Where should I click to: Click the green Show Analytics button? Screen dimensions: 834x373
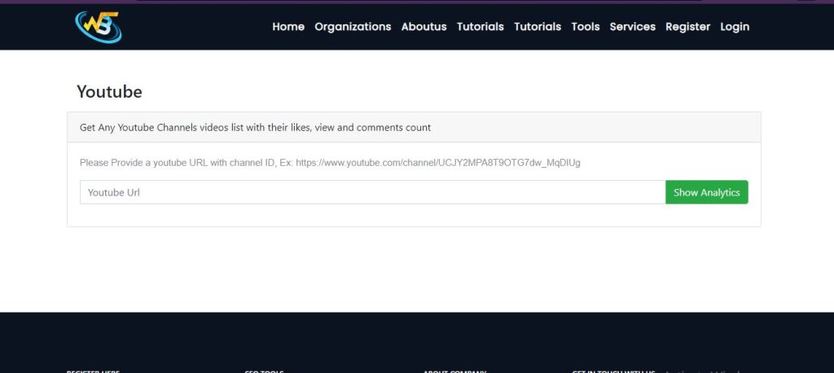[706, 192]
